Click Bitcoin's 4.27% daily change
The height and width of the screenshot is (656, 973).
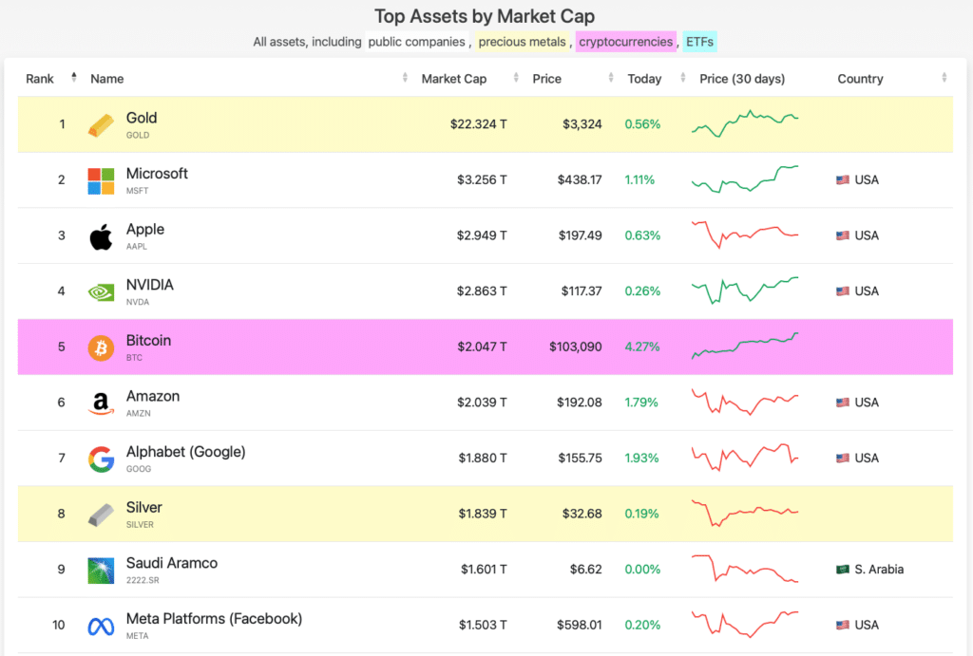pyautogui.click(x=642, y=347)
